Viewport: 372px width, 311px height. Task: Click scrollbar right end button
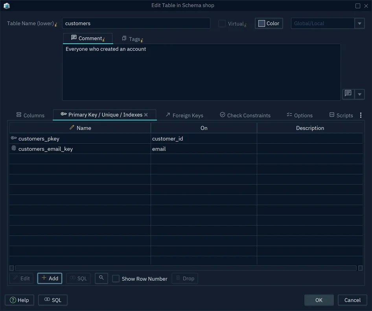pos(360,268)
